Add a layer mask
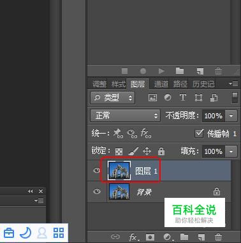 (150, 237)
